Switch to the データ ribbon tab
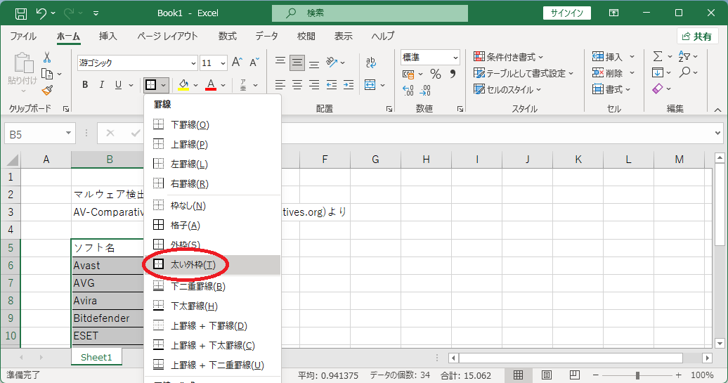 coord(266,37)
